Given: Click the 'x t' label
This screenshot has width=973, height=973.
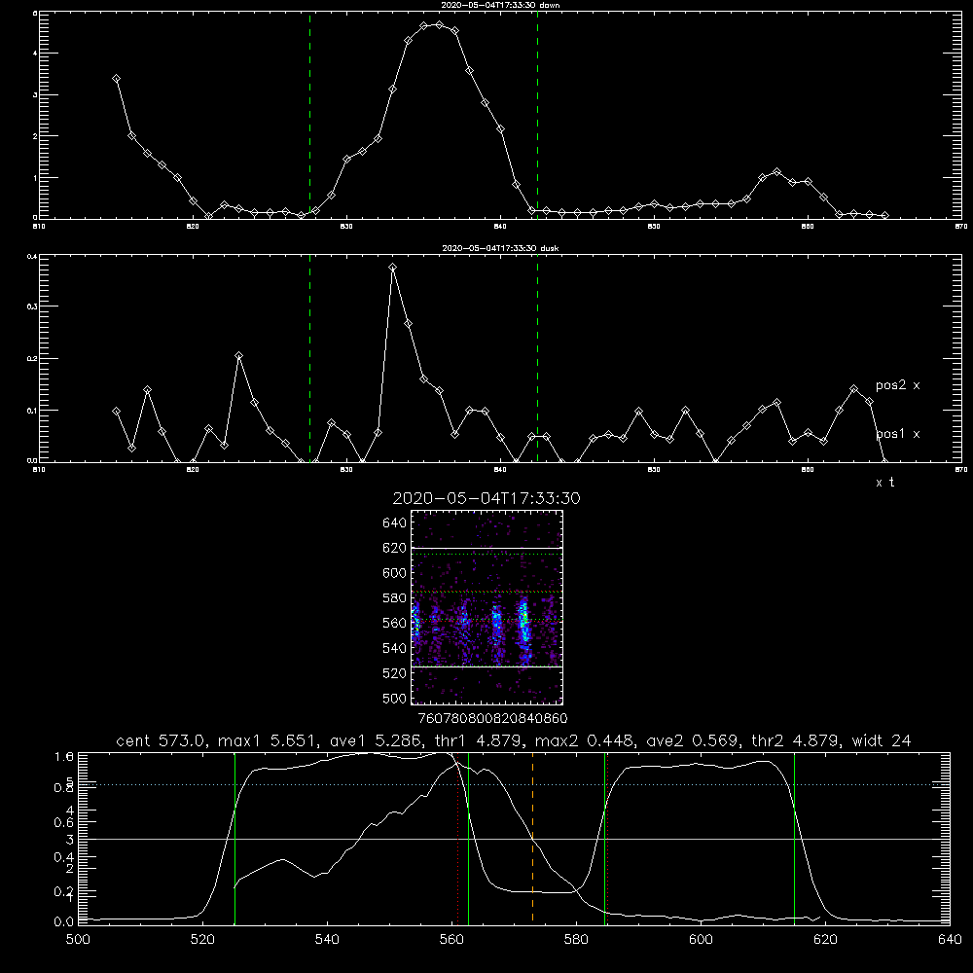Looking at the screenshot, I should (x=884, y=483).
